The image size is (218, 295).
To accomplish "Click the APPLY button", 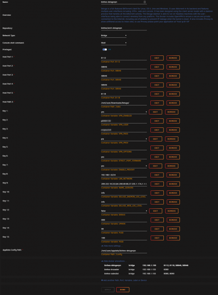I will 108,290.
